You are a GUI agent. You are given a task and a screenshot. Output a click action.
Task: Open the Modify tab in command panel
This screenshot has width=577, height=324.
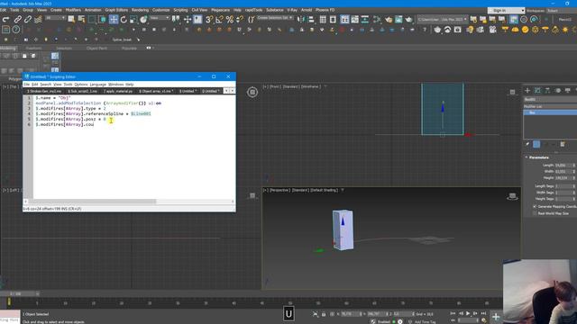click(x=537, y=90)
